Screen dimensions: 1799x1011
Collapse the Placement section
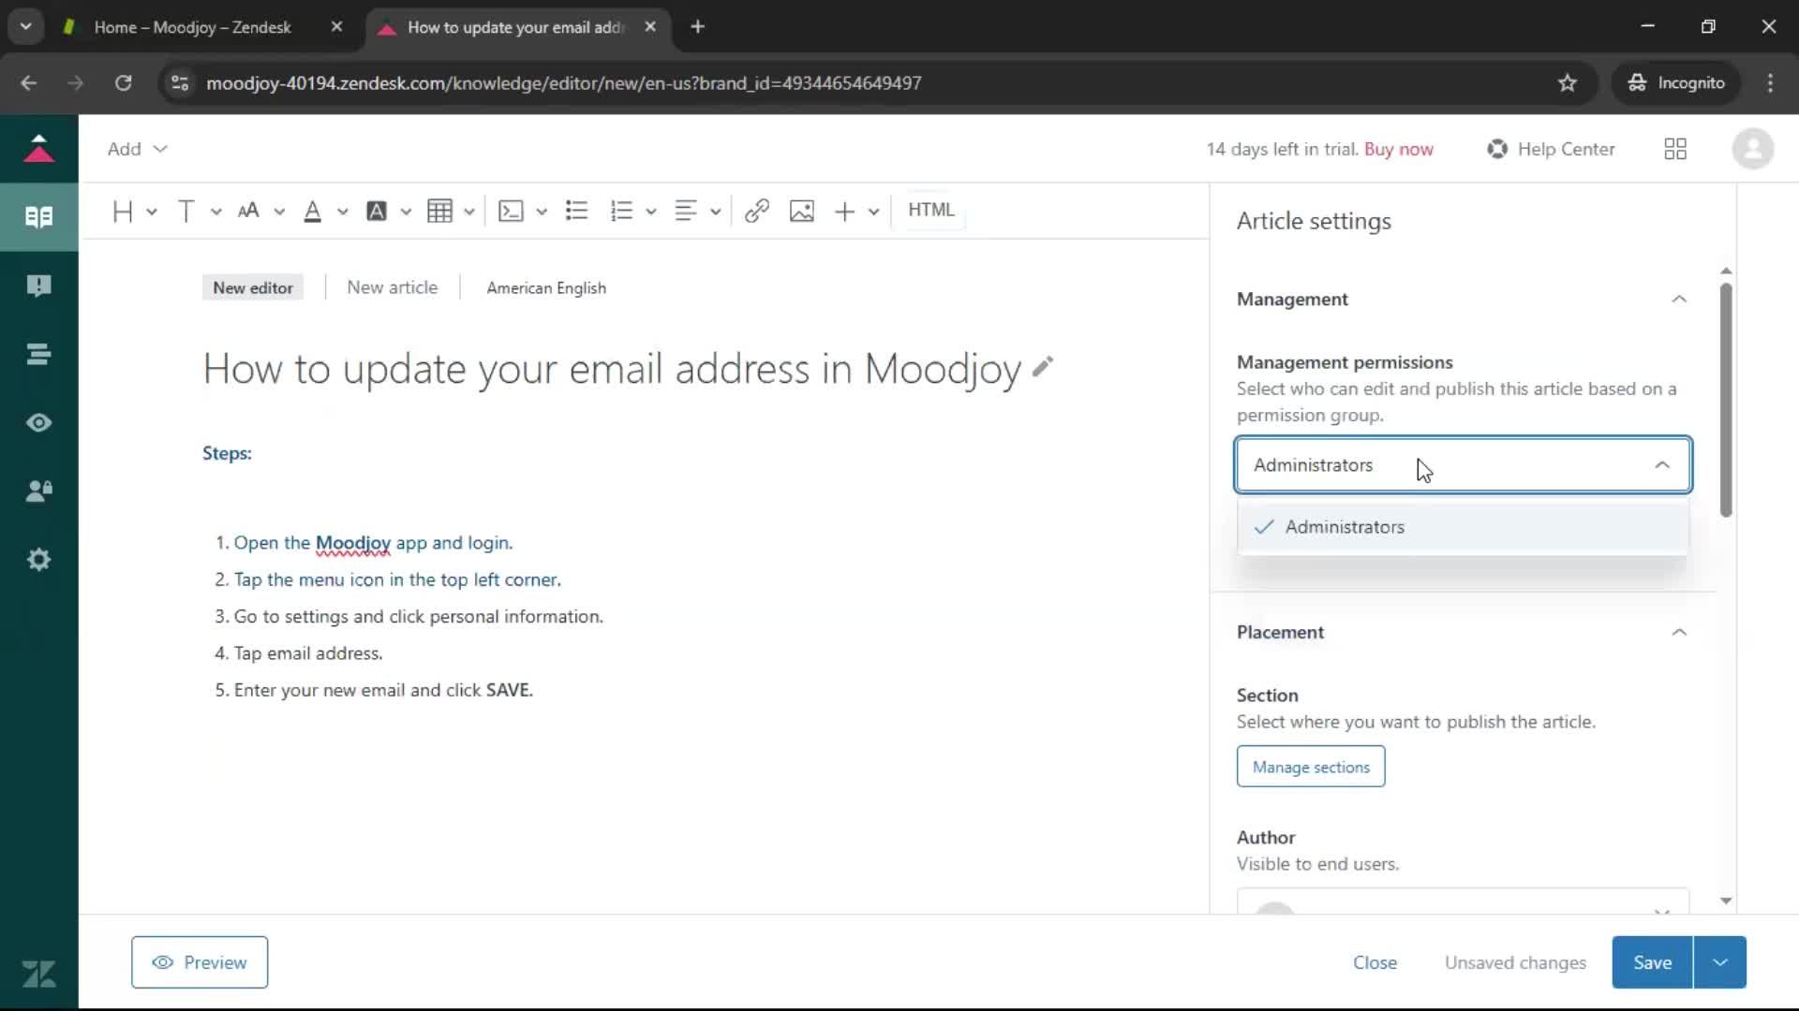click(1679, 633)
